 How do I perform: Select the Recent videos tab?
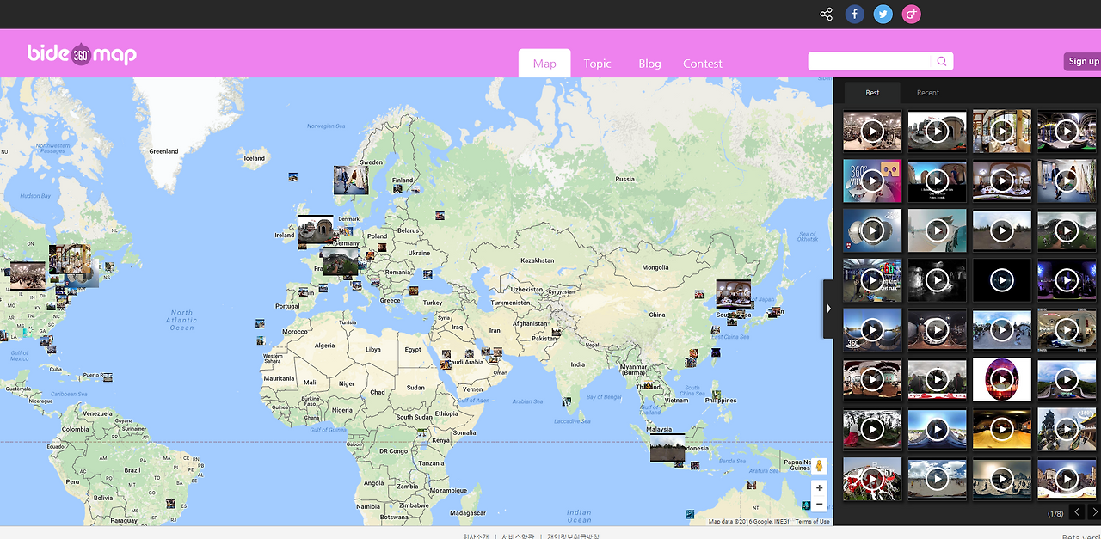tap(927, 93)
